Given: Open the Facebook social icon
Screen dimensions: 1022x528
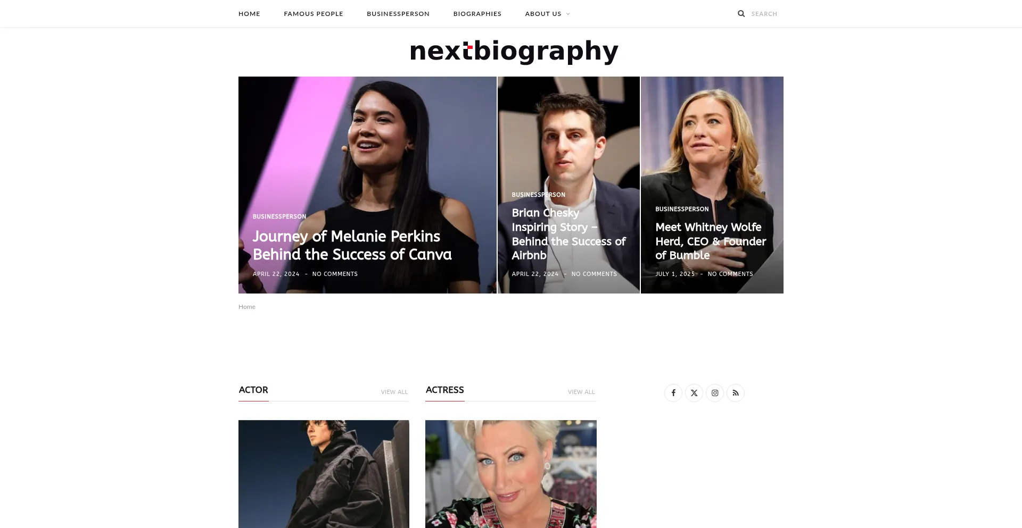Looking at the screenshot, I should 673,393.
